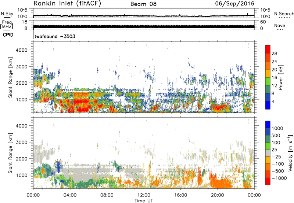This screenshot has height=203, width=294.
Task: Click the 'twofsound -3503' control program text
Action: 55,36
